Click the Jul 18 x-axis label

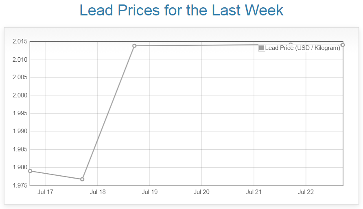(x=98, y=192)
